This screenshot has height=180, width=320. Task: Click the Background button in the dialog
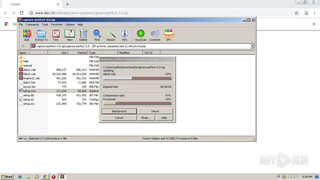(119, 111)
